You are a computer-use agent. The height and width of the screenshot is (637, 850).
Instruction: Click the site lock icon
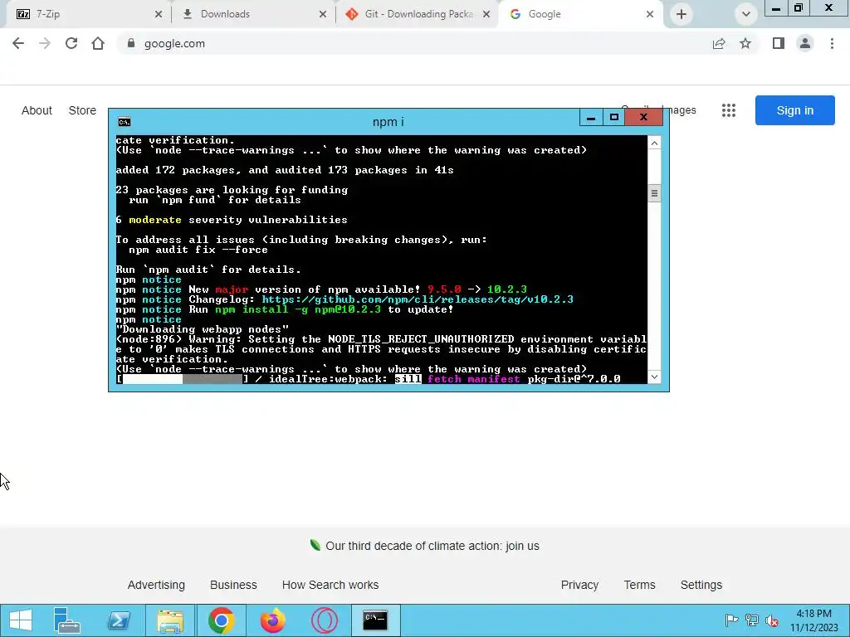point(130,43)
